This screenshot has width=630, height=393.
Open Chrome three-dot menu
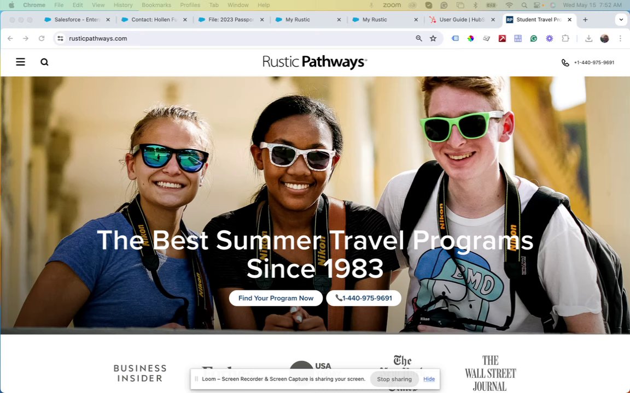pyautogui.click(x=620, y=39)
